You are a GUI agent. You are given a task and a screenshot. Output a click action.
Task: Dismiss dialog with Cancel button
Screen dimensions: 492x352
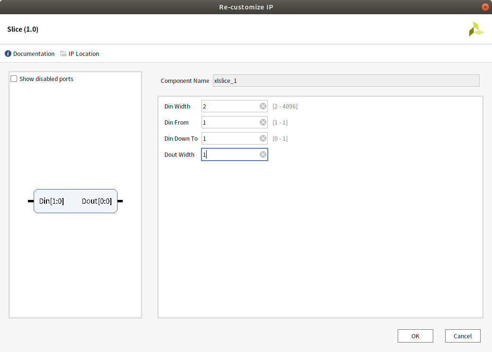tap(463, 336)
